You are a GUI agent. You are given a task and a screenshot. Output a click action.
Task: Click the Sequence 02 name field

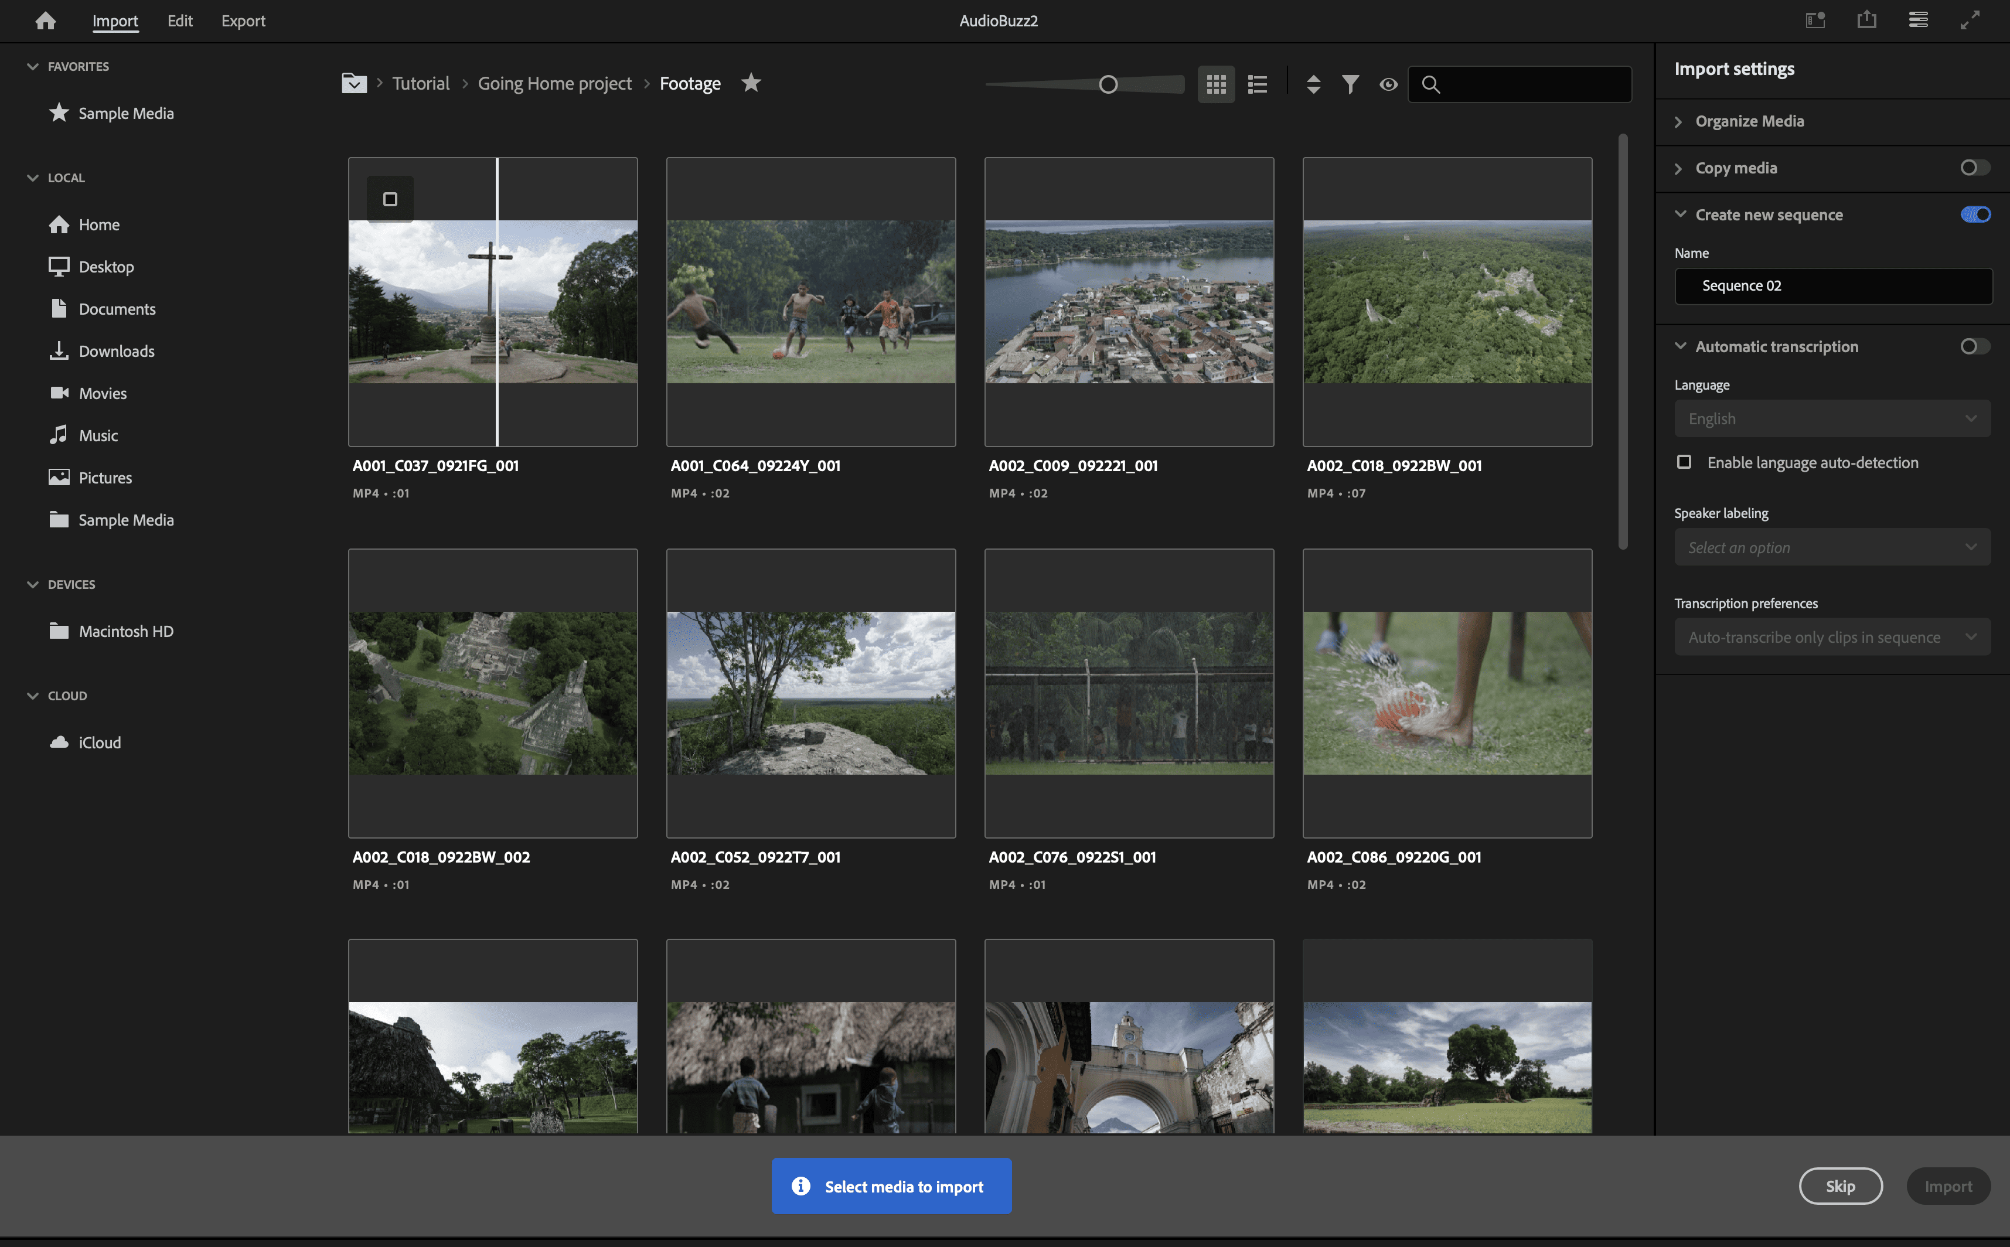pyautogui.click(x=1832, y=285)
